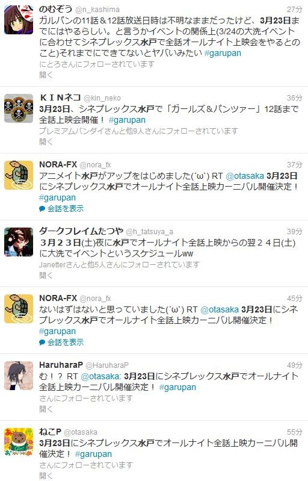Show conversation (会話を表示) on NORA-FX's 45分 tweet
Screen dimensions: 308x481
pos(66,343)
